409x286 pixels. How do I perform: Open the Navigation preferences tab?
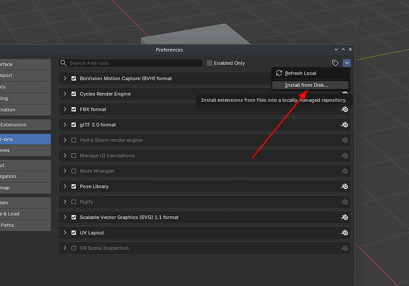point(25,176)
